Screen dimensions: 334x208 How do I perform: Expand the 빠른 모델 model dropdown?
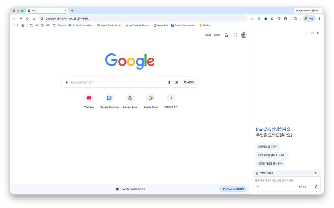tap(304, 187)
